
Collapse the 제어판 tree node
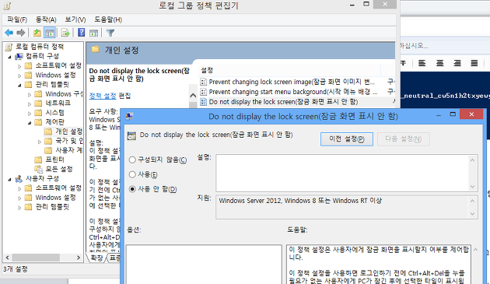coord(30,123)
